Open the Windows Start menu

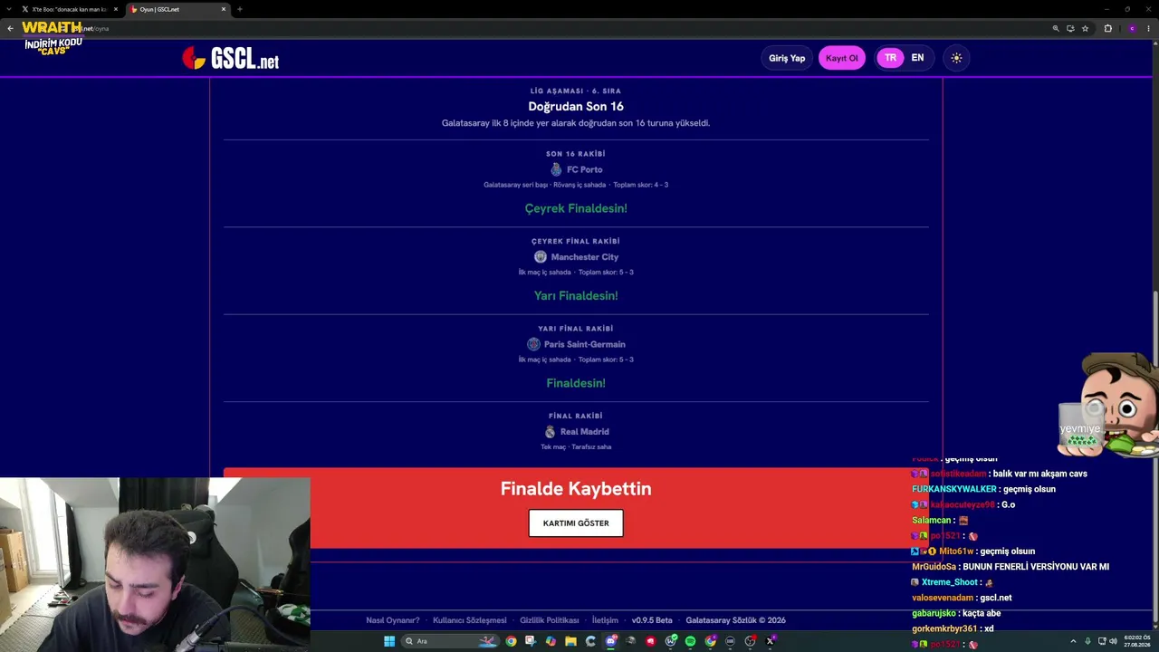pos(389,641)
